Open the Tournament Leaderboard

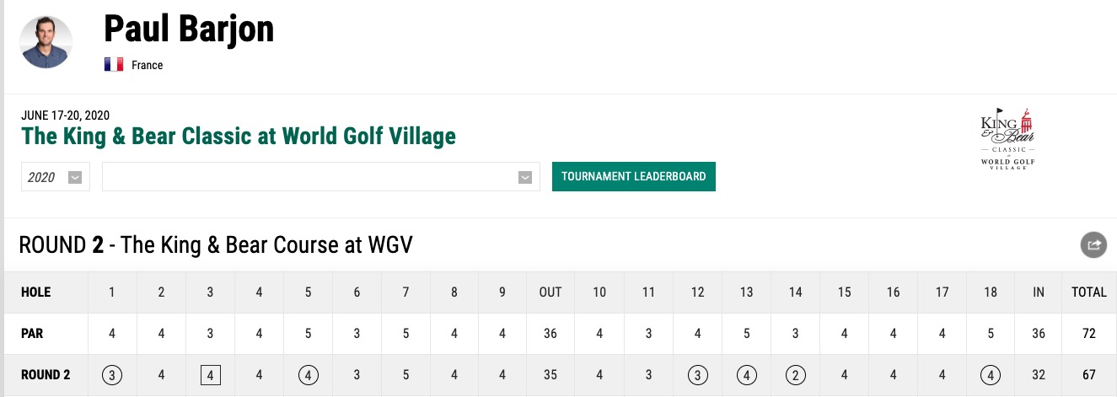(x=634, y=176)
